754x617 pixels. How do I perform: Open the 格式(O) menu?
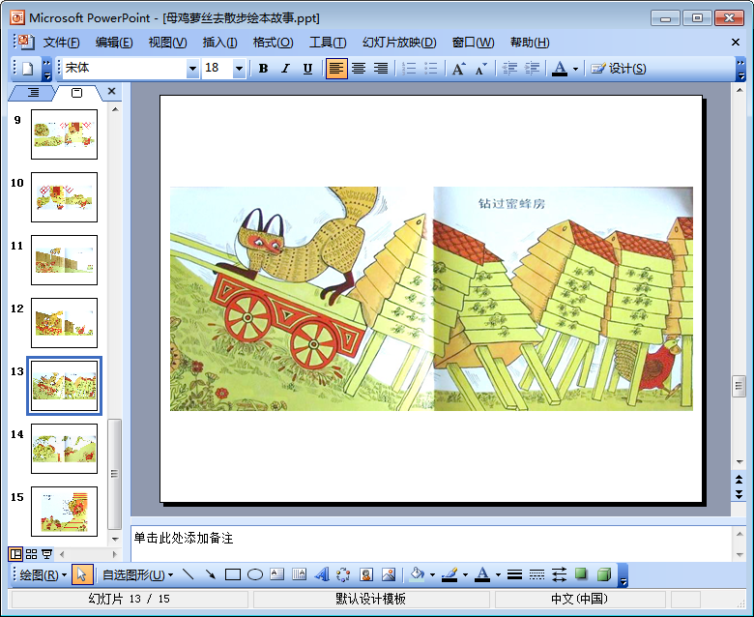coord(274,43)
